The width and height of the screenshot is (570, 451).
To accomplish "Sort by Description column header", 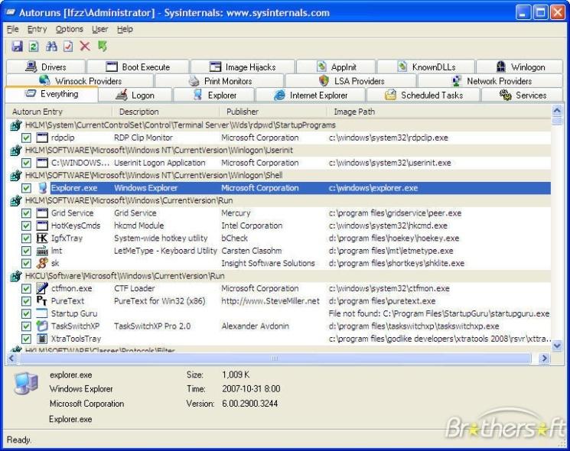I will 166,112.
